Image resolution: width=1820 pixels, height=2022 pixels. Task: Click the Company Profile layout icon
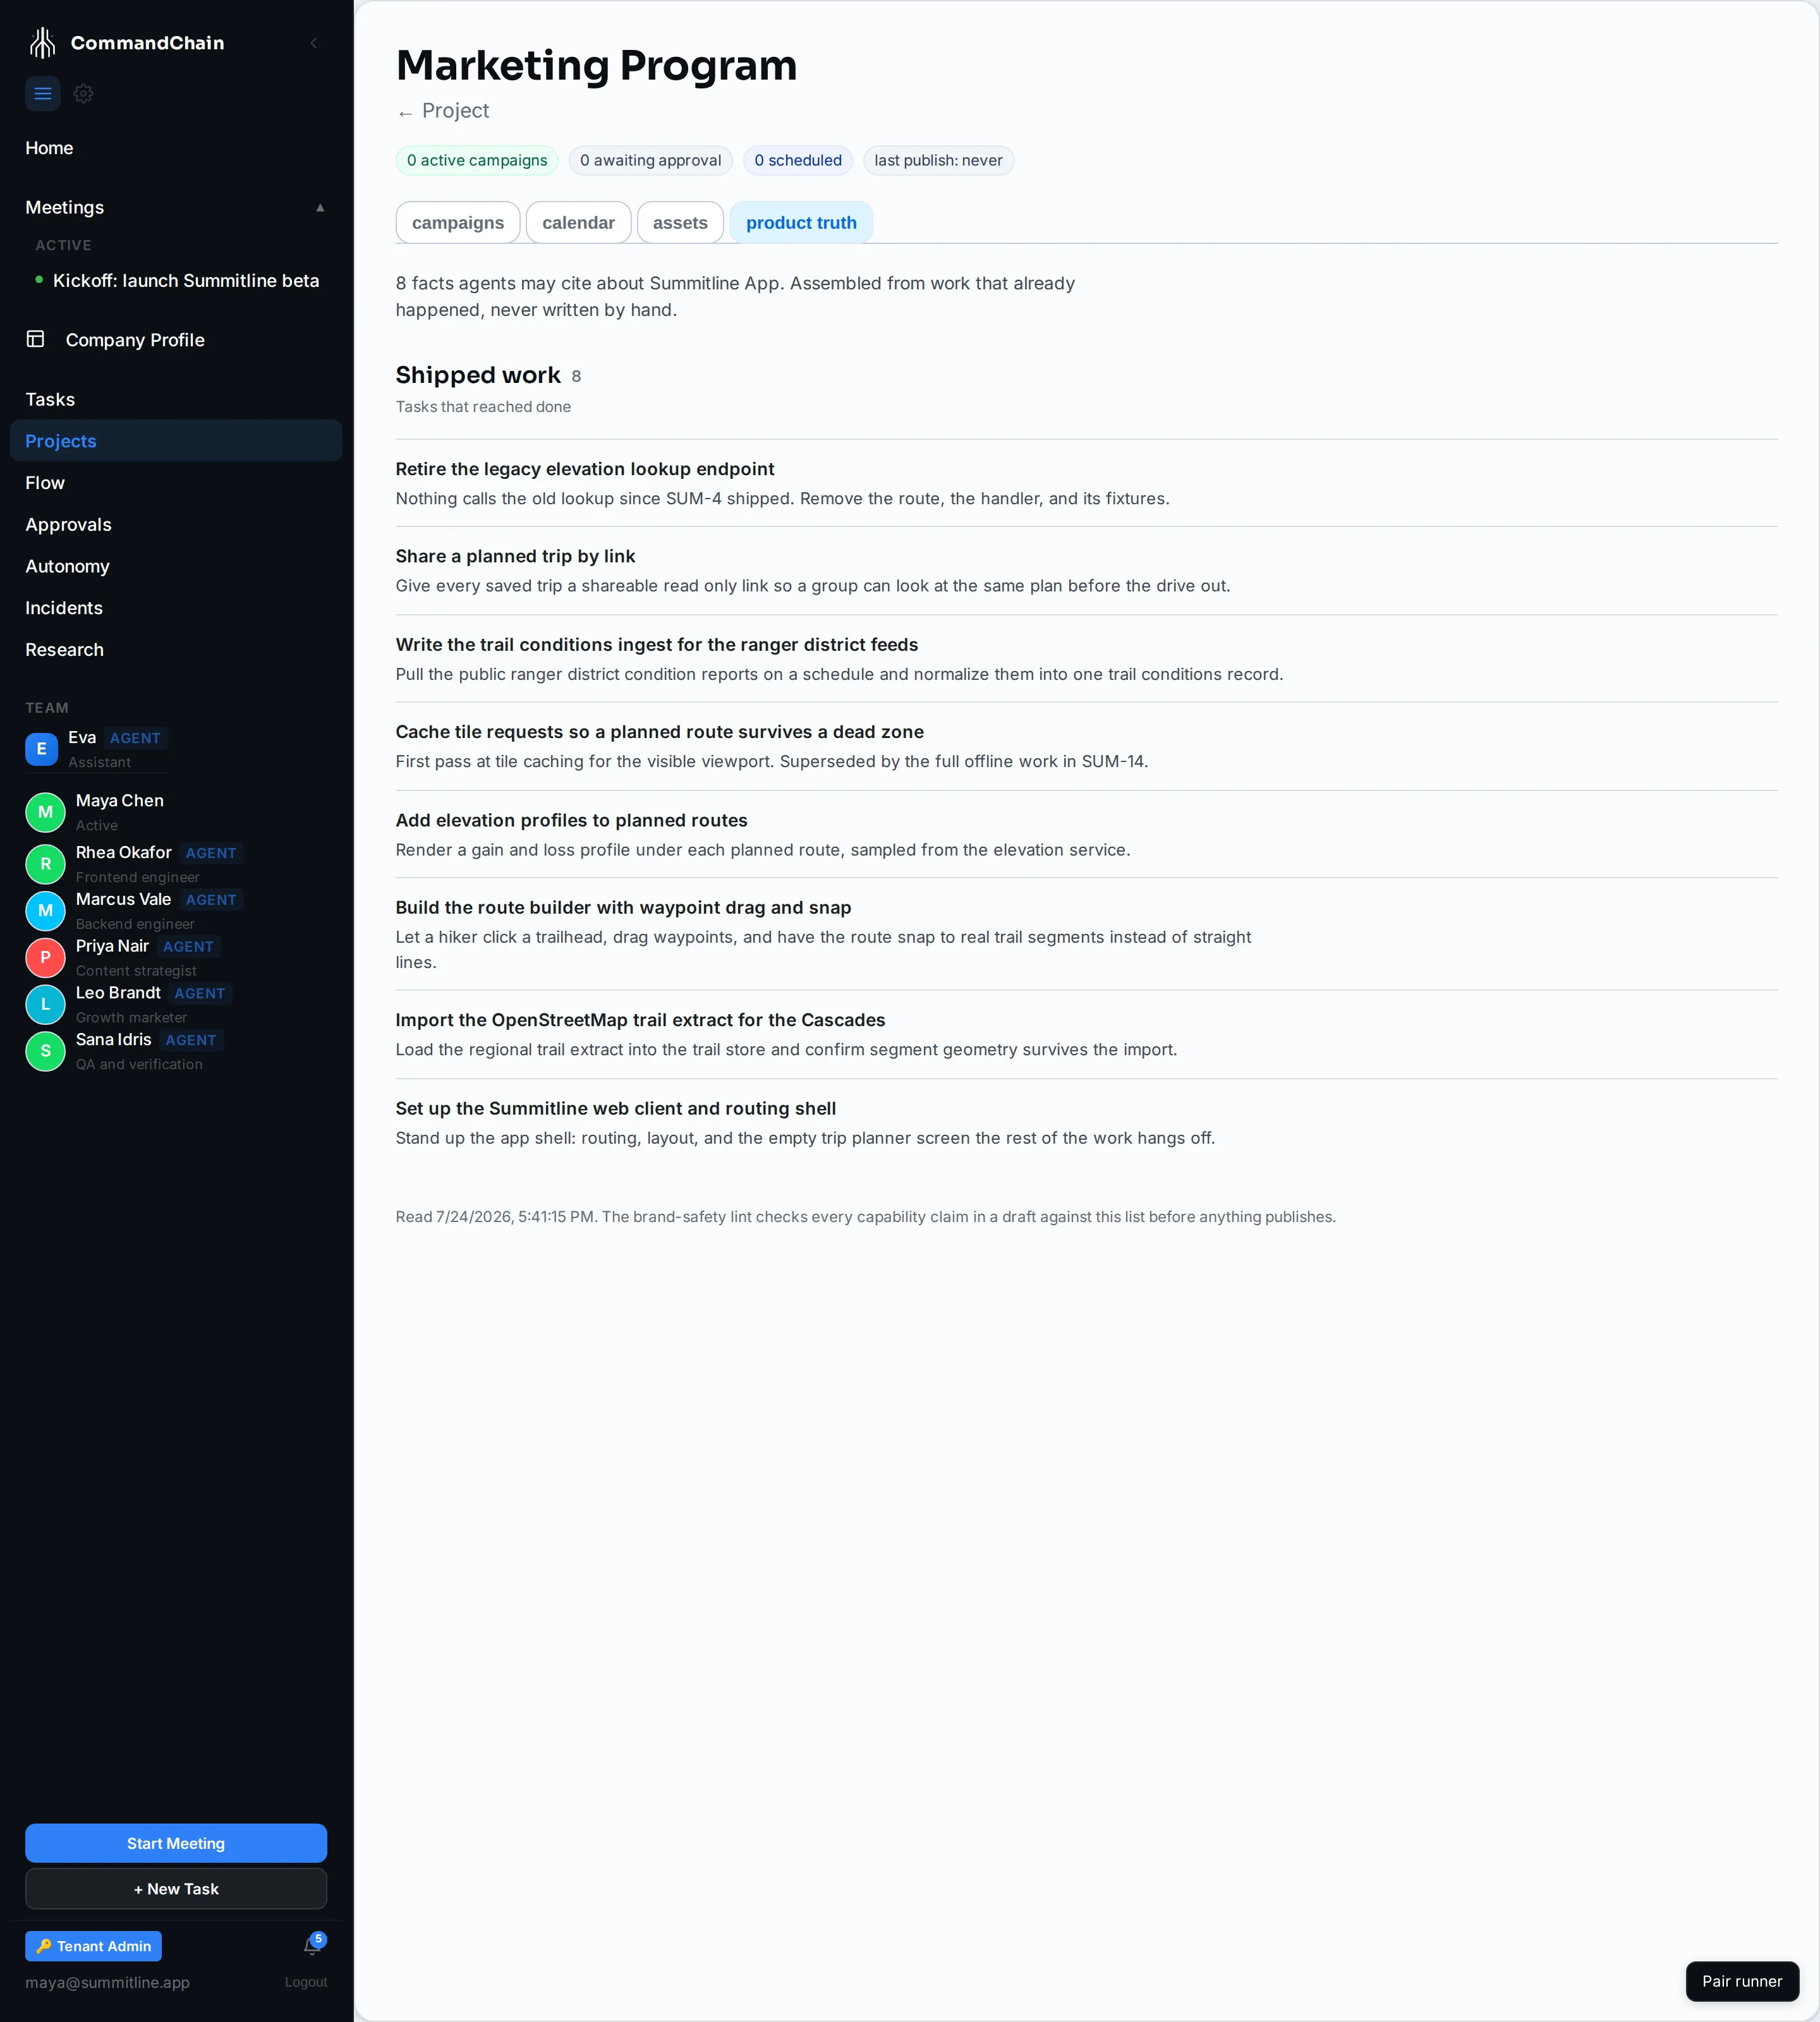(x=35, y=339)
